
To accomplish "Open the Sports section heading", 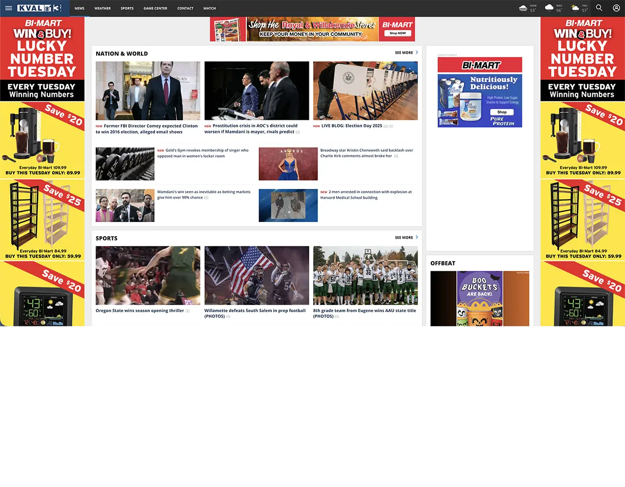I will [x=106, y=238].
